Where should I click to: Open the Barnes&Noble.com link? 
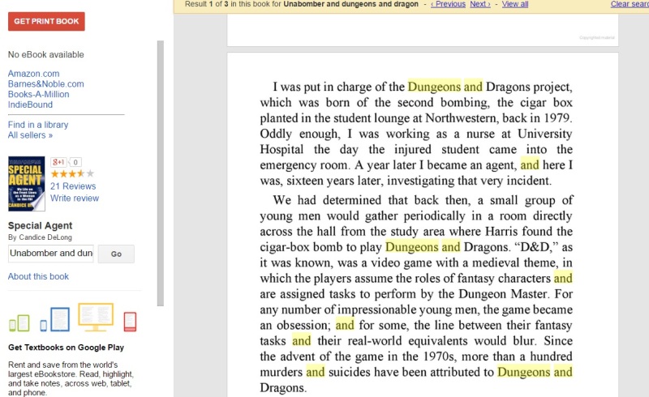[46, 84]
